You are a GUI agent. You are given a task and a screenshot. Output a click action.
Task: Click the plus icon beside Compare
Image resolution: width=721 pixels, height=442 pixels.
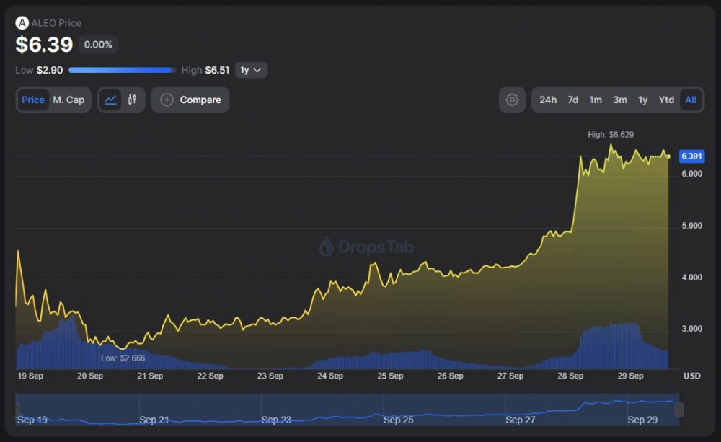pos(167,100)
